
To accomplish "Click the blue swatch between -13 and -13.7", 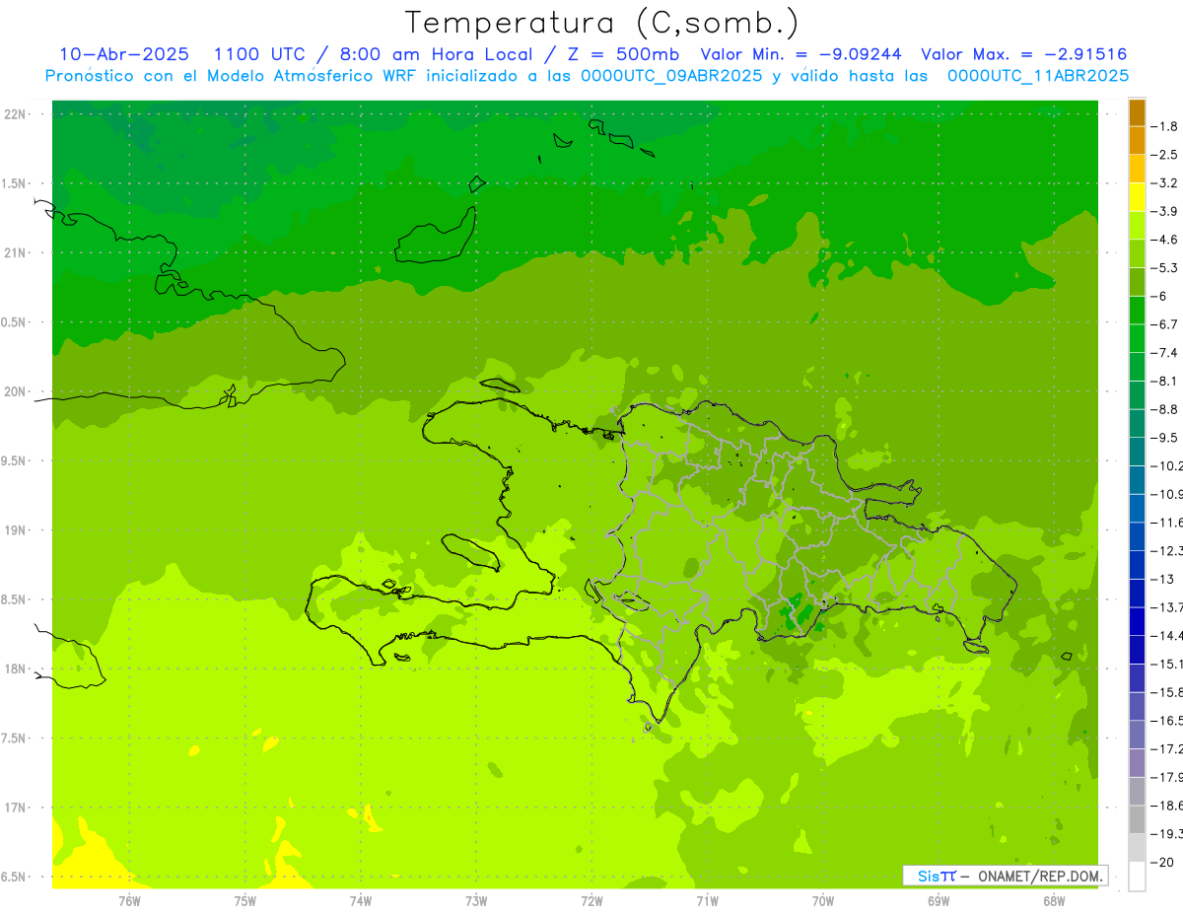I will coord(1137,593).
